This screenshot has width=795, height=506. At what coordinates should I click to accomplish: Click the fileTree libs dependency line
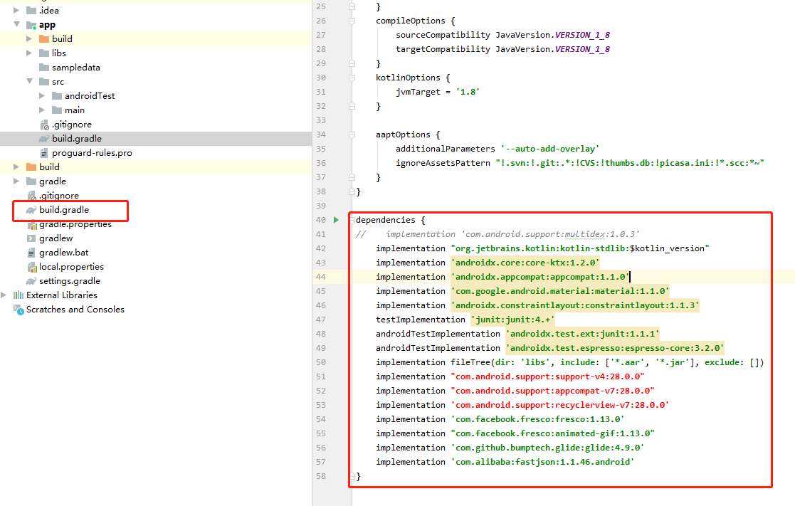click(569, 362)
